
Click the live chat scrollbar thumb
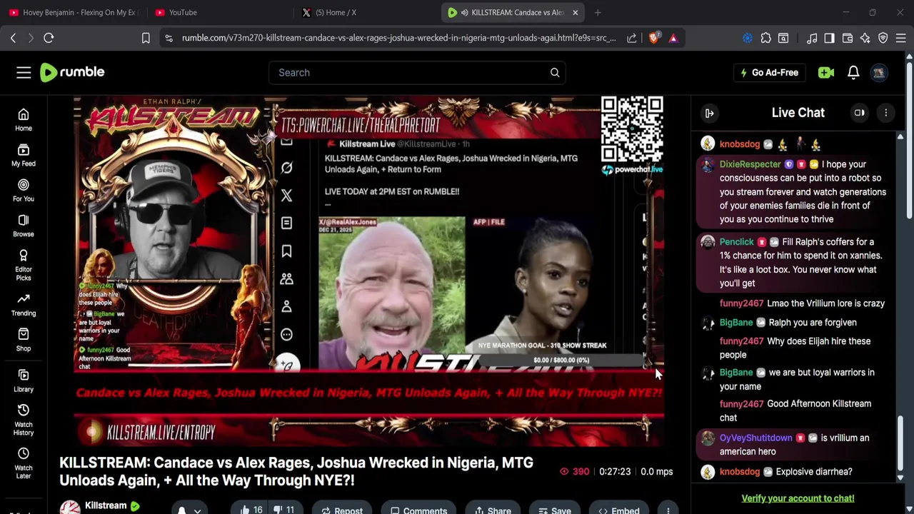click(x=900, y=444)
